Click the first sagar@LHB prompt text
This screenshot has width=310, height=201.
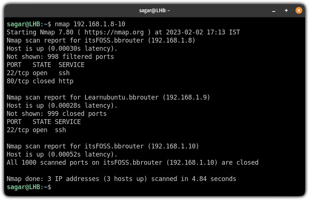tap(24, 24)
